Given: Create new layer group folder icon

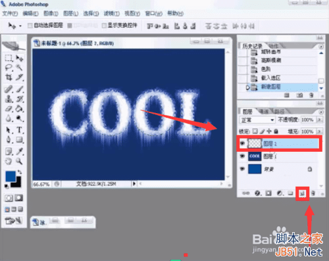Looking at the screenshot, I should [291, 193].
